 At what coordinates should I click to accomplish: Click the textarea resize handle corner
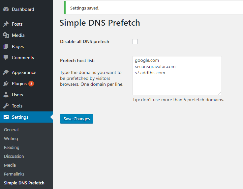click(220, 93)
